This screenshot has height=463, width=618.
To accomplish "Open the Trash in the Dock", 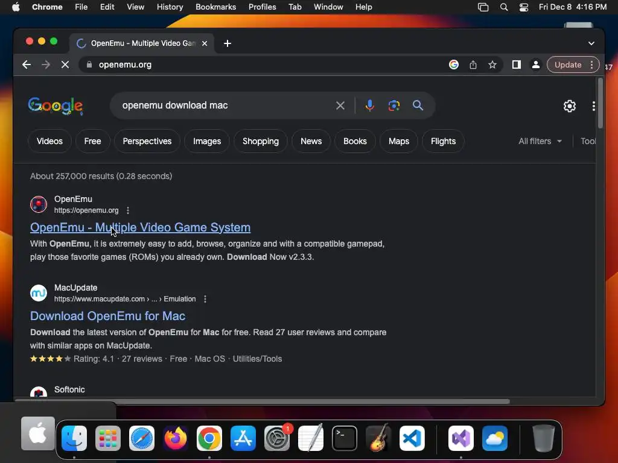I will coord(544,438).
